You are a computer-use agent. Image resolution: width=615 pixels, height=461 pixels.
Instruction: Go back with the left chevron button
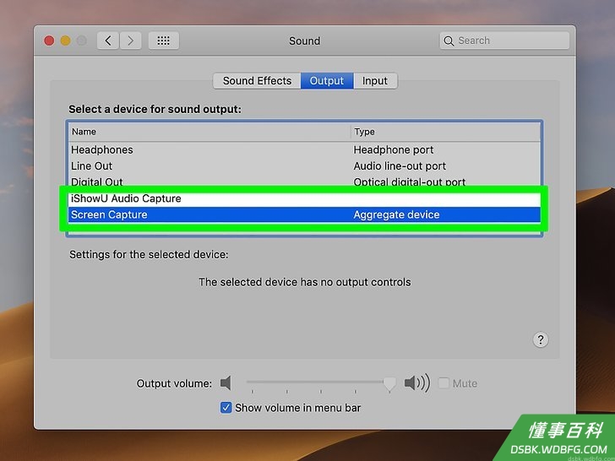pos(108,41)
